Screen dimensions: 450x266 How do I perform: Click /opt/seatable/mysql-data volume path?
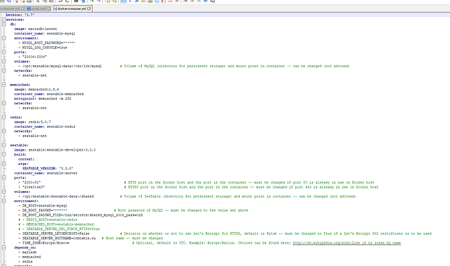pyautogui.click(x=62, y=66)
